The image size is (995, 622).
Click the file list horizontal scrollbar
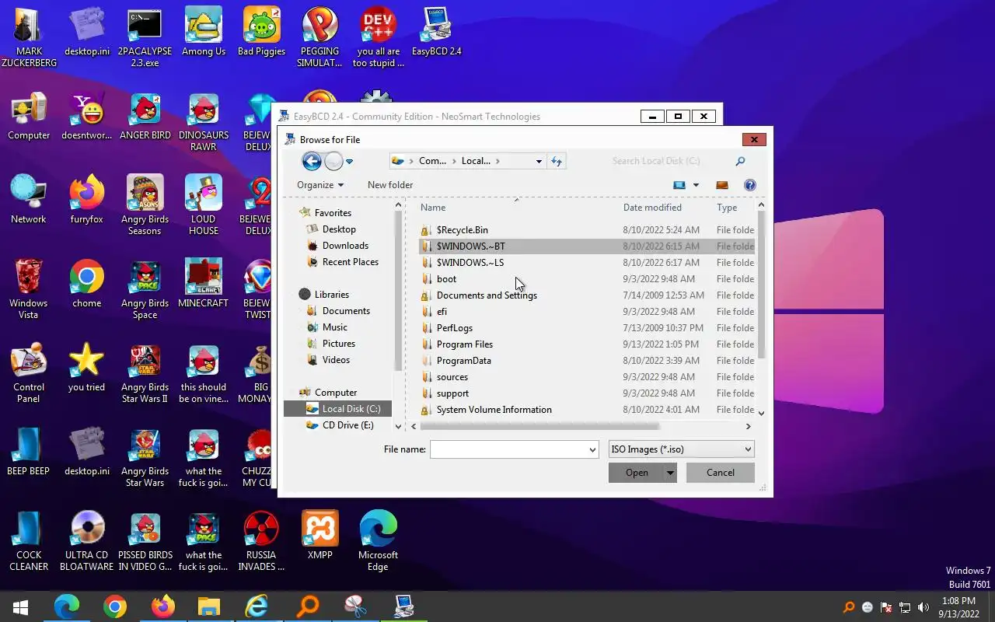539,426
